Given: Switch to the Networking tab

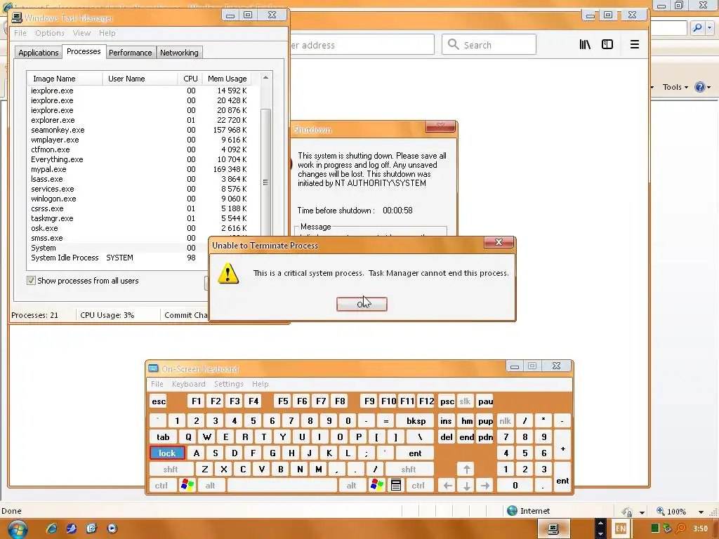Looking at the screenshot, I should click(x=179, y=53).
